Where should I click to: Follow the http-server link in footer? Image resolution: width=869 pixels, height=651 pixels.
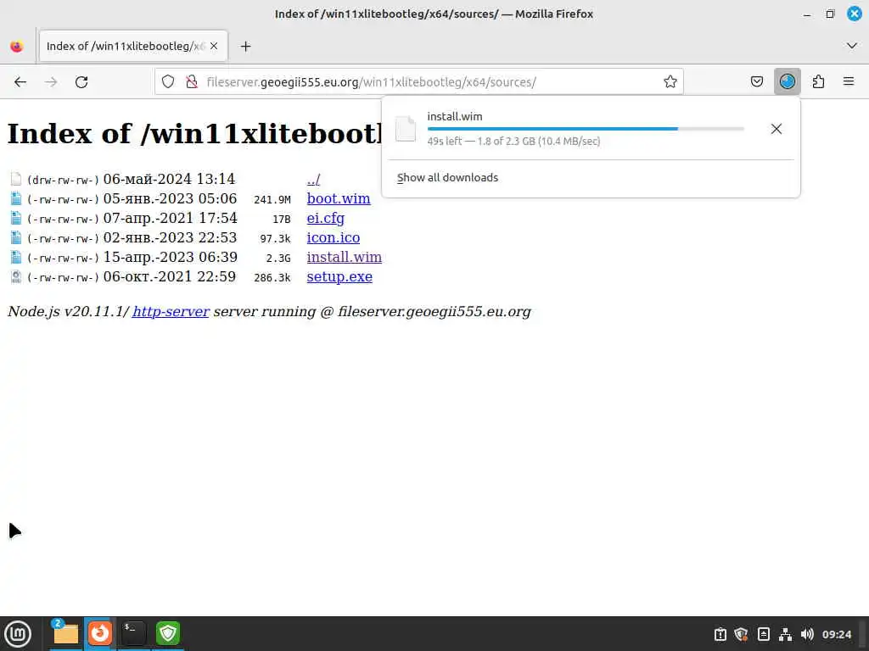171,312
